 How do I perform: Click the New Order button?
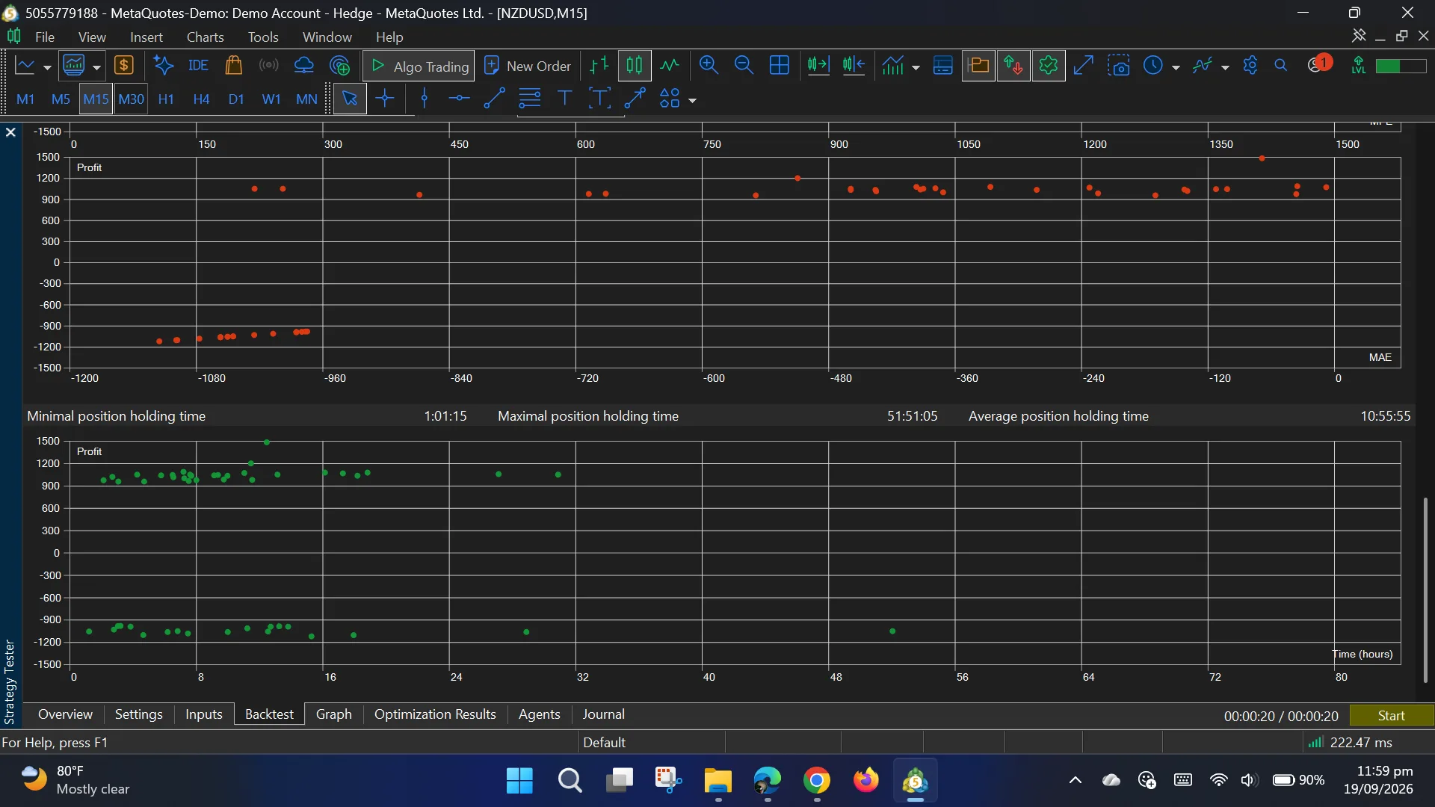(528, 66)
